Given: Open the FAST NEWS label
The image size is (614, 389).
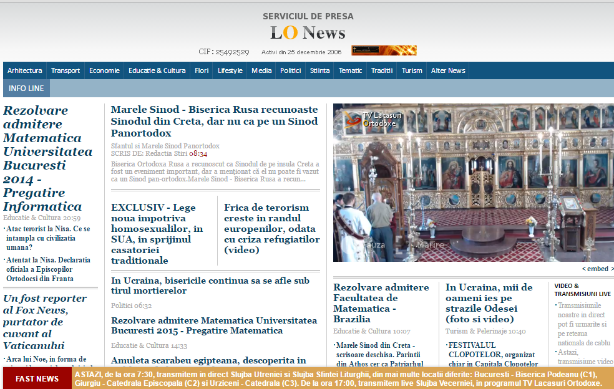Looking at the screenshot, I should tap(37, 378).
